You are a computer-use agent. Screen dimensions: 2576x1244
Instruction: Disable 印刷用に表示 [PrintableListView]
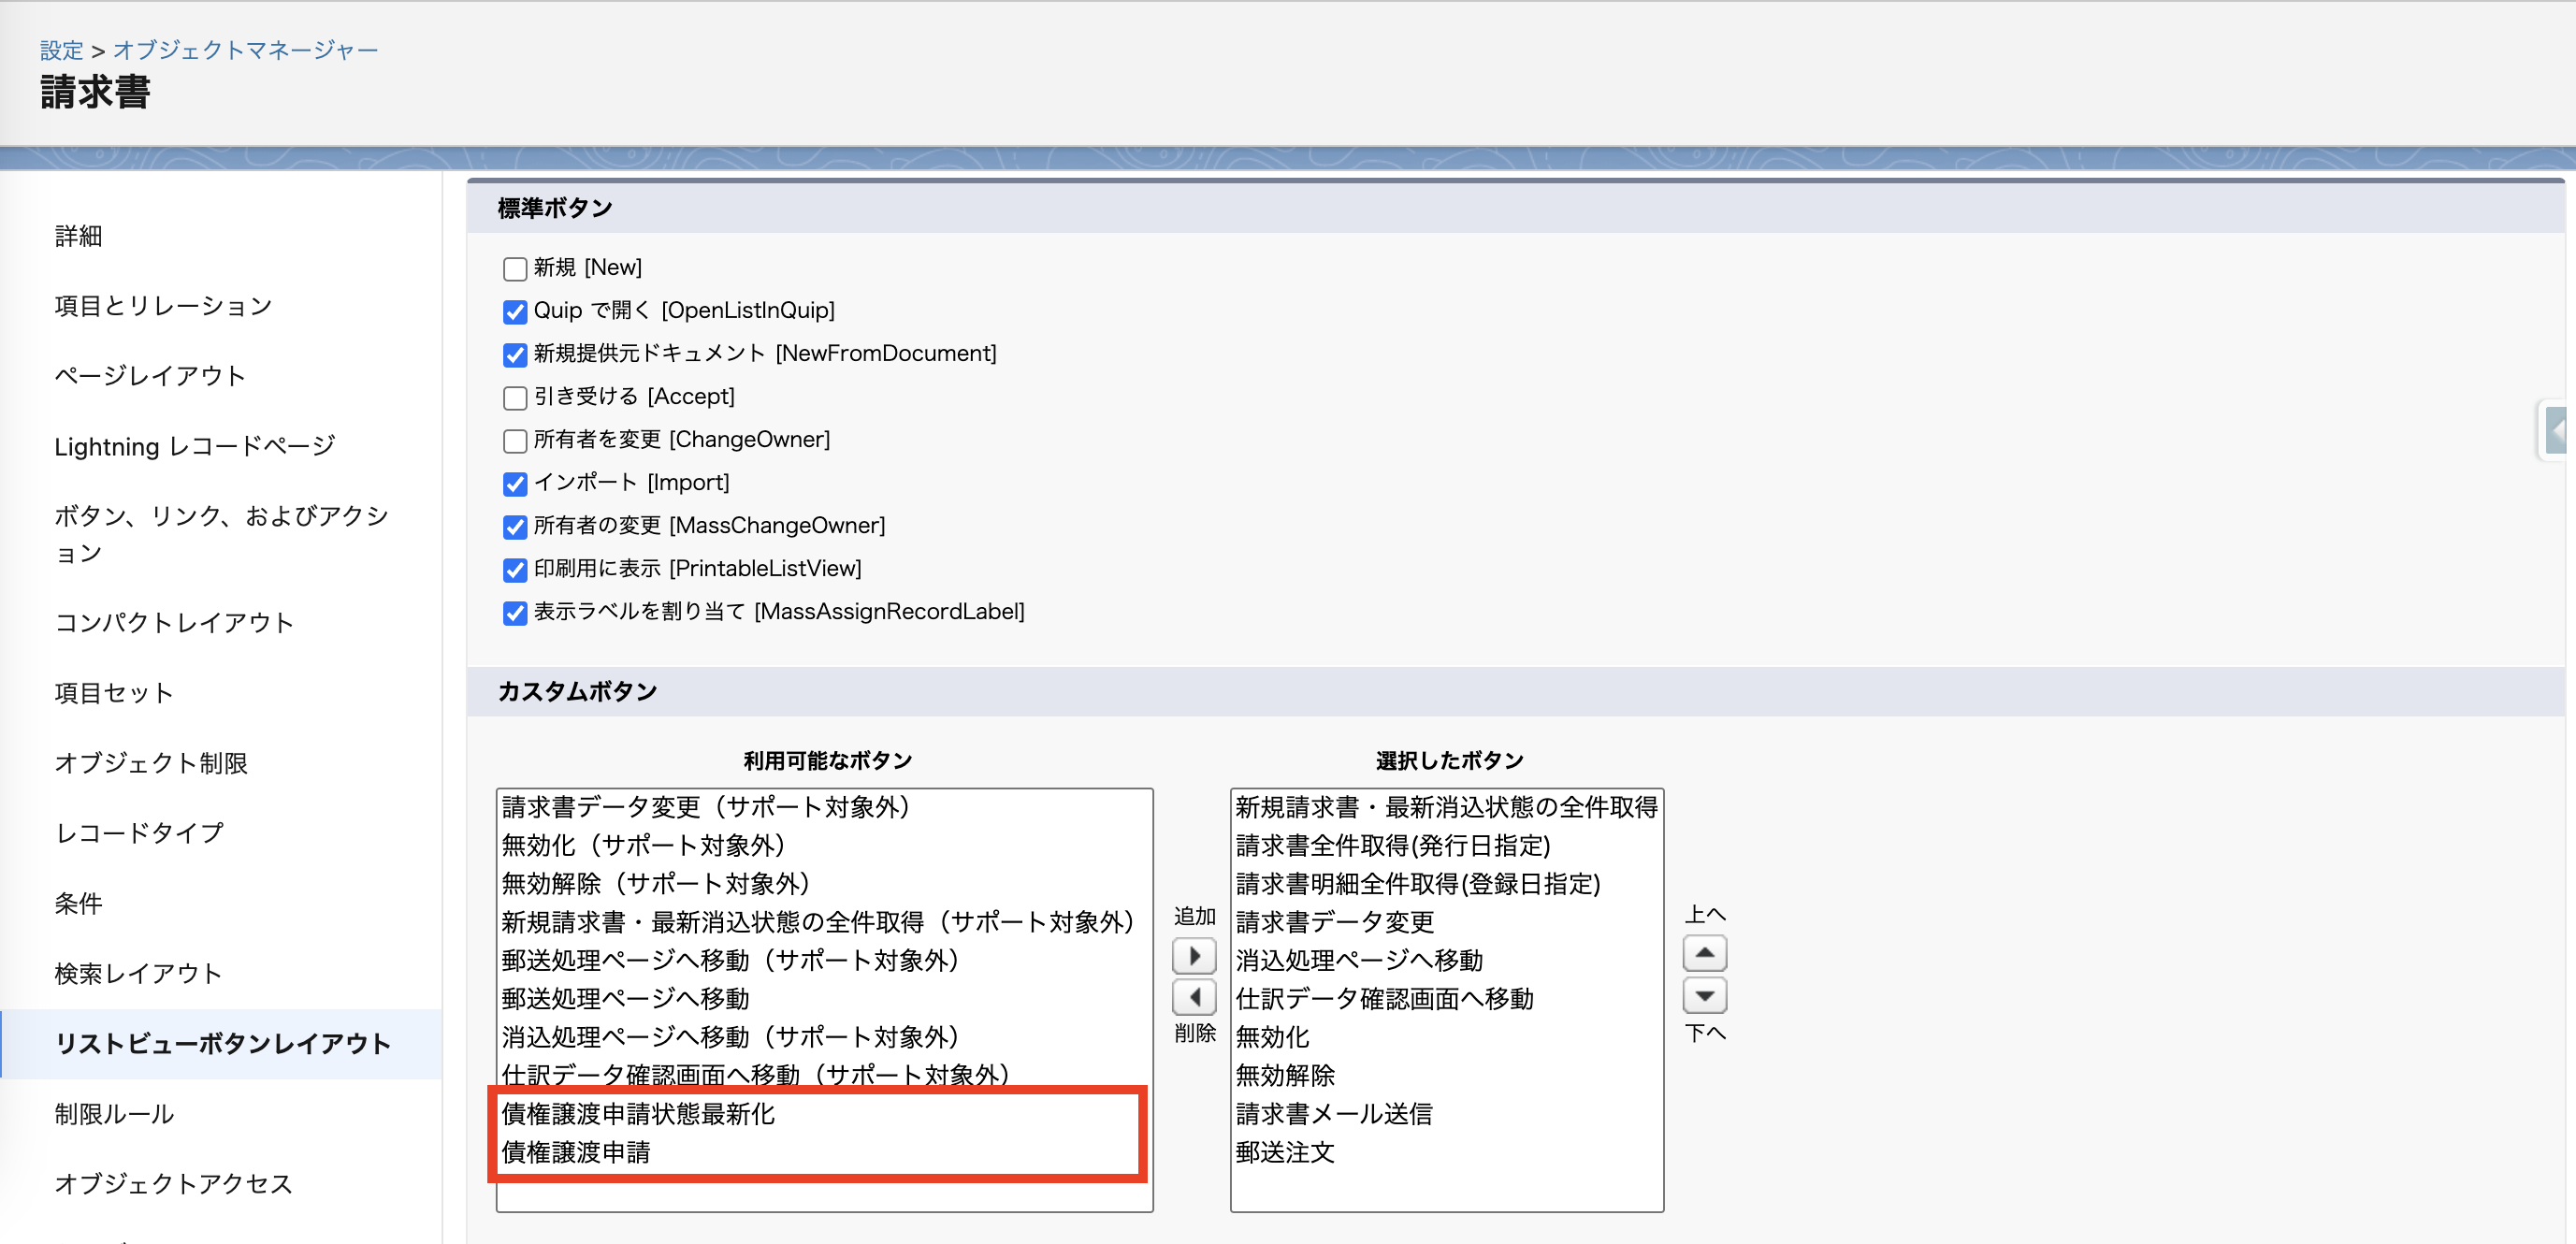[514, 570]
